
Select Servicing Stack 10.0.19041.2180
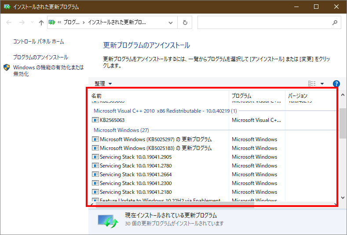tap(135, 192)
